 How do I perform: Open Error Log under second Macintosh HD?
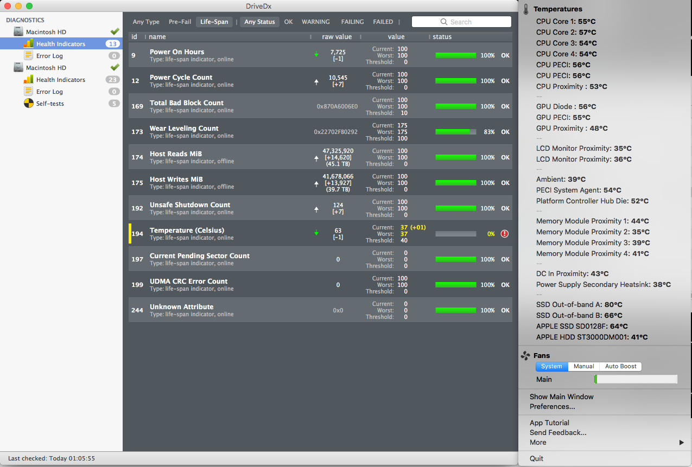coord(49,92)
